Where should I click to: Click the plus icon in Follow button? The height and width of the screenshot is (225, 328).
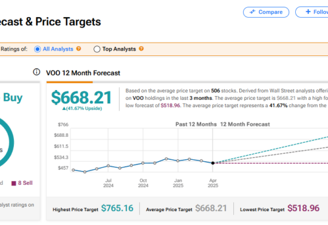[308, 12]
